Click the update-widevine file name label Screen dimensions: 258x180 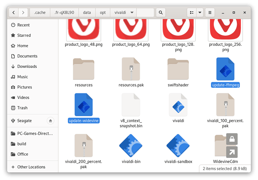tap(84, 121)
